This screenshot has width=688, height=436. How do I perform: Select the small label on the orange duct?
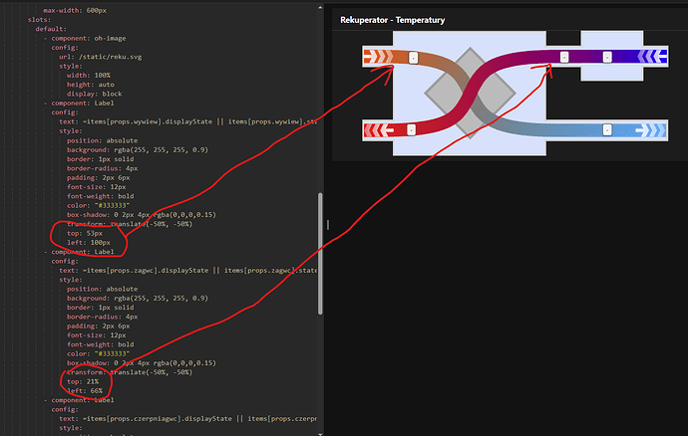tap(413, 58)
